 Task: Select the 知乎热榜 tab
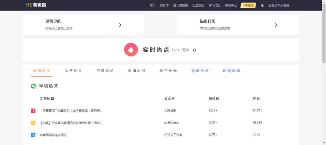168,71
